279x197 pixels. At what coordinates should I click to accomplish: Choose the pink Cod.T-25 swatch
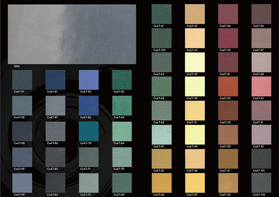click(261, 87)
